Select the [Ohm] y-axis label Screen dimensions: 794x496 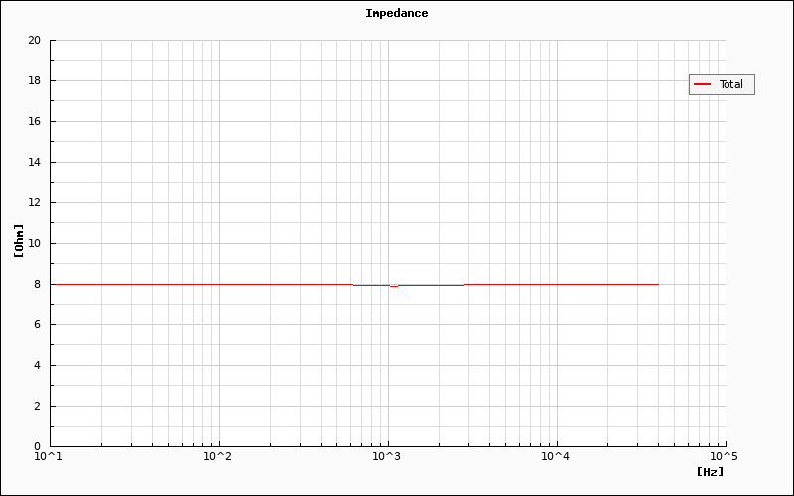click(x=18, y=241)
